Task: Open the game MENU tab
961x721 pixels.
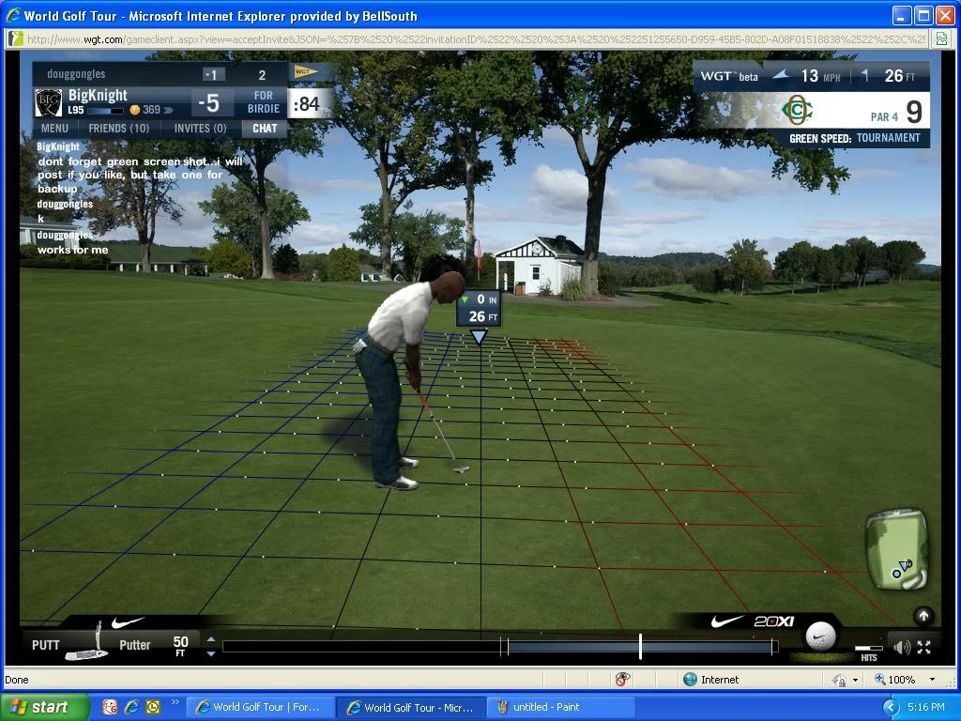Action: [53, 129]
